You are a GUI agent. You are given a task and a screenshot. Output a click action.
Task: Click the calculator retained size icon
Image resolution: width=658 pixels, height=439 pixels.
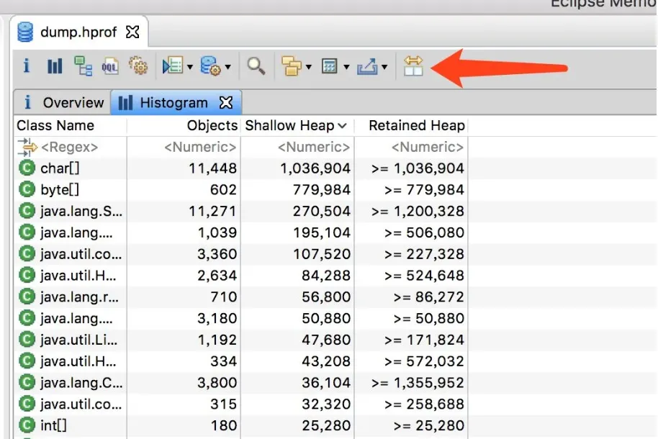click(x=330, y=66)
